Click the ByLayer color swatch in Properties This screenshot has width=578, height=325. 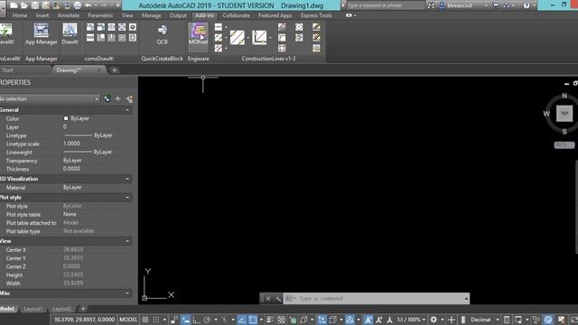66,118
